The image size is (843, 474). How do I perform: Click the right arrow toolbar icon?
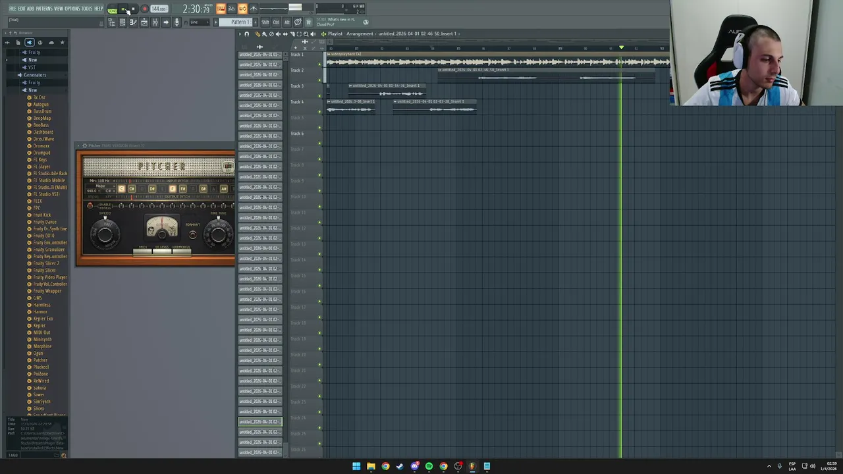pyautogui.click(x=166, y=22)
